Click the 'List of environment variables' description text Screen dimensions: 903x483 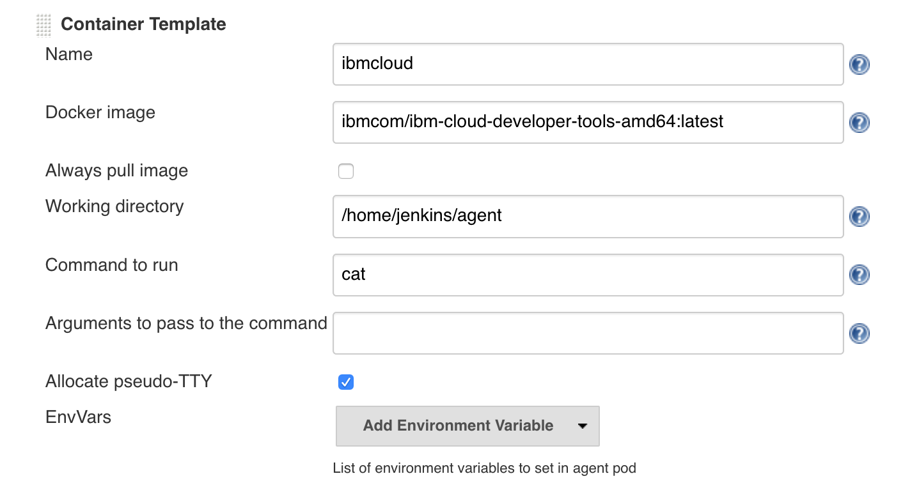point(485,468)
